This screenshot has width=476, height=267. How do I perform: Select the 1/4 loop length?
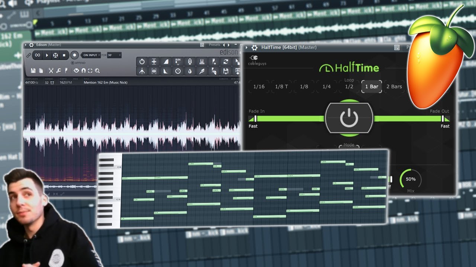(x=327, y=86)
